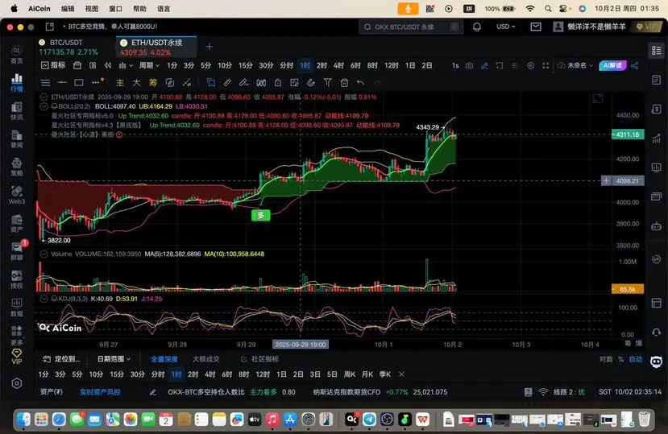The width and height of the screenshot is (668, 434).
Task: Open chart settings gear icon in toolbar
Action: [x=530, y=65]
